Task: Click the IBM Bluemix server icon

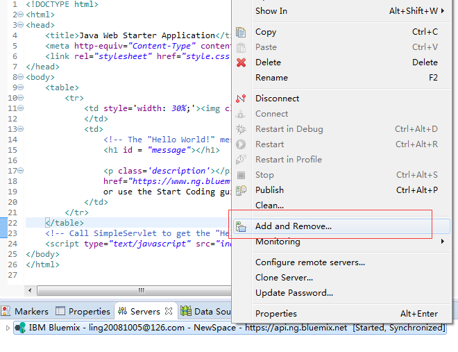Action: (20, 328)
